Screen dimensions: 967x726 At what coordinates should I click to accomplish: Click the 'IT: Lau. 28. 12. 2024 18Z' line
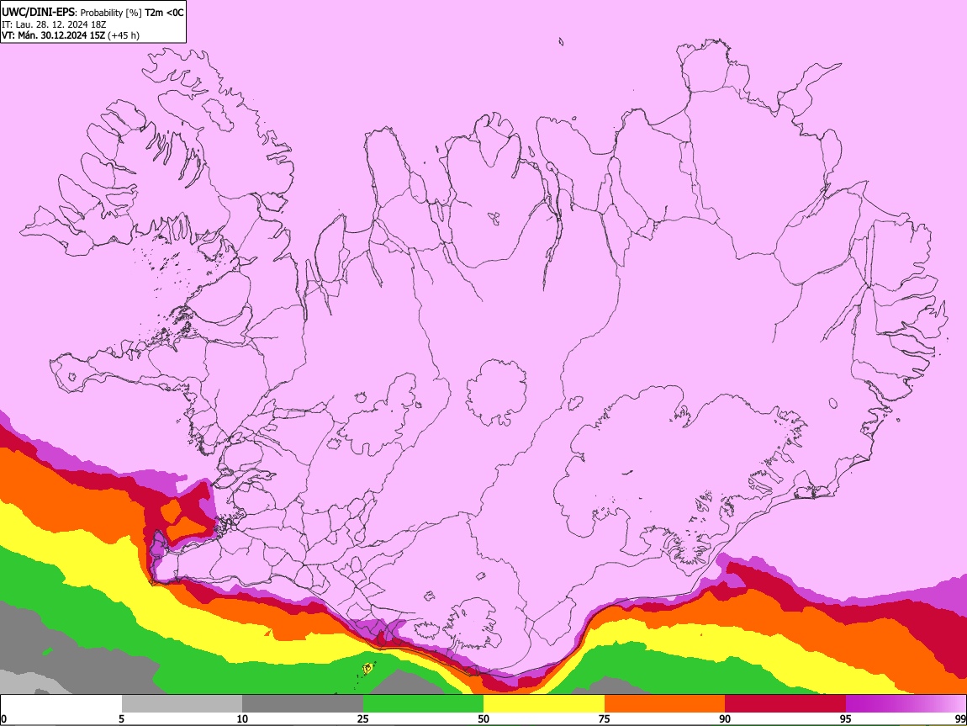pos(54,24)
